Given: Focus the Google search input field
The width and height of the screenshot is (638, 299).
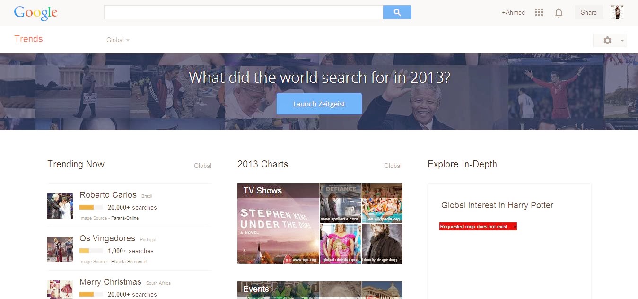Looking at the screenshot, I should point(244,12).
